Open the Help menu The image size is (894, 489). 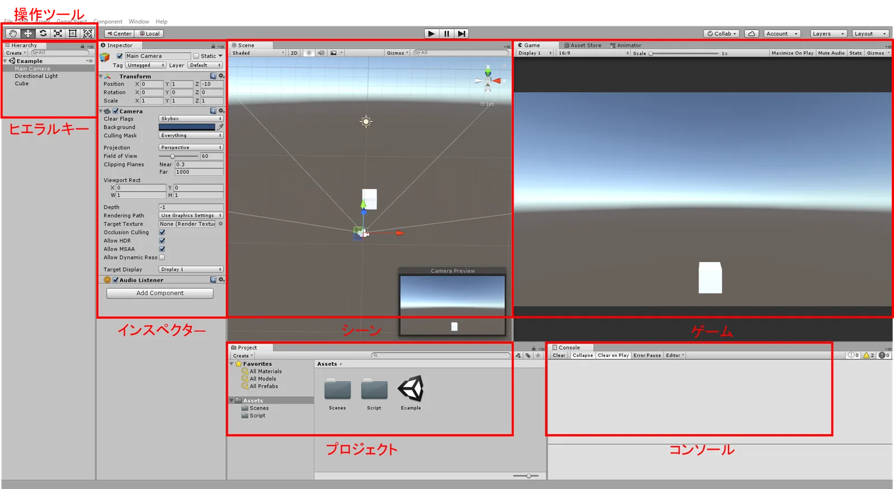pos(161,22)
